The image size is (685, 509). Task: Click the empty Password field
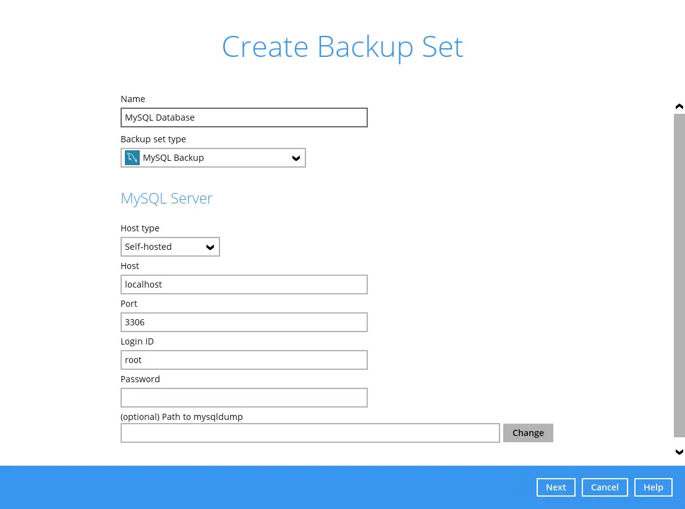pos(244,398)
